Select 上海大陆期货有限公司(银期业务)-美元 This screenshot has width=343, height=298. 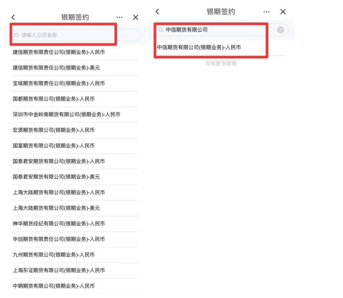pyautogui.click(x=75, y=208)
